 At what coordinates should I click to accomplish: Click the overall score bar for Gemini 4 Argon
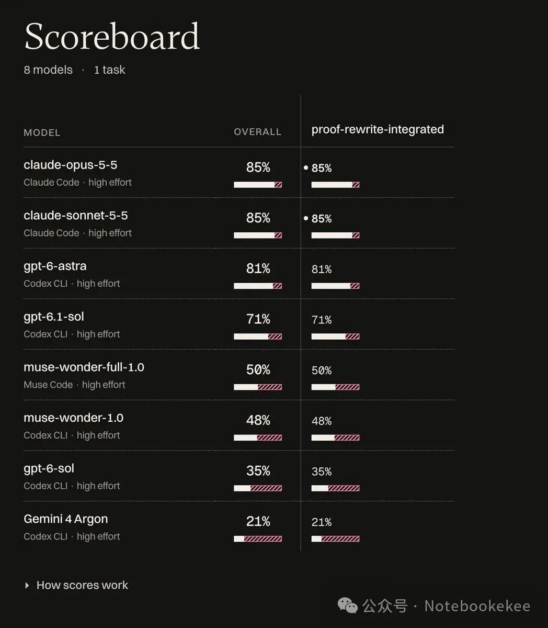[x=258, y=539]
